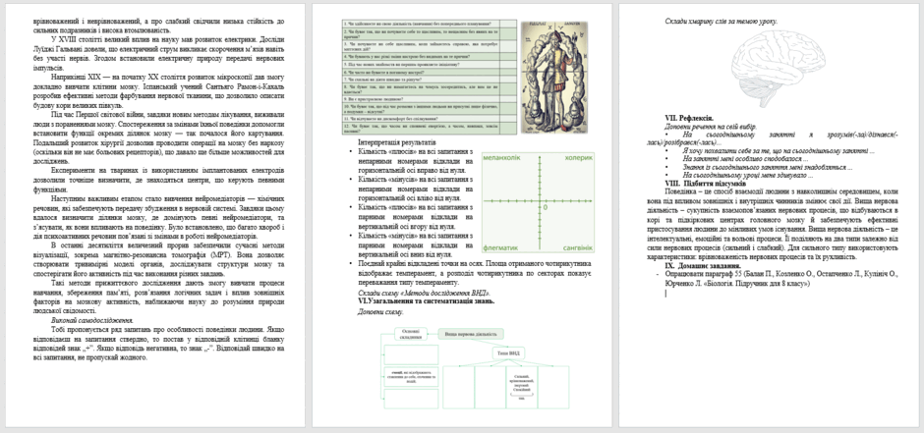The width and height of the screenshot is (924, 433).
Task: Select the 'Основні складники' diagram box
Action: 411,334
